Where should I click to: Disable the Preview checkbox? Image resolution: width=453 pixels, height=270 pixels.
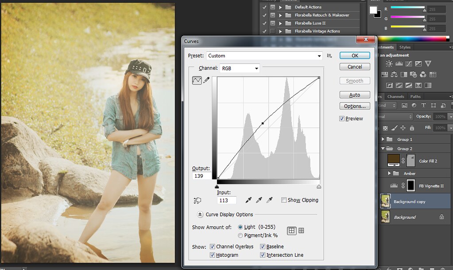(x=342, y=118)
